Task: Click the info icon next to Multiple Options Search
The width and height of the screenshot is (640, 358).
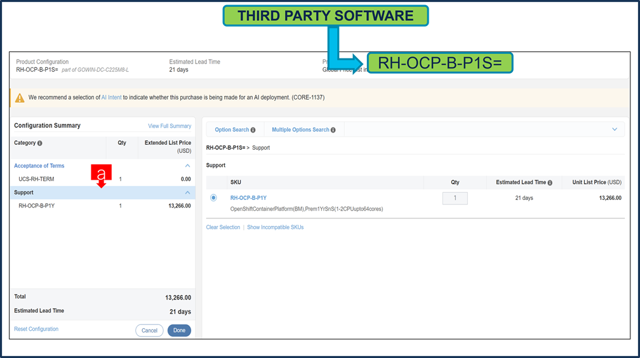Action: click(x=333, y=130)
